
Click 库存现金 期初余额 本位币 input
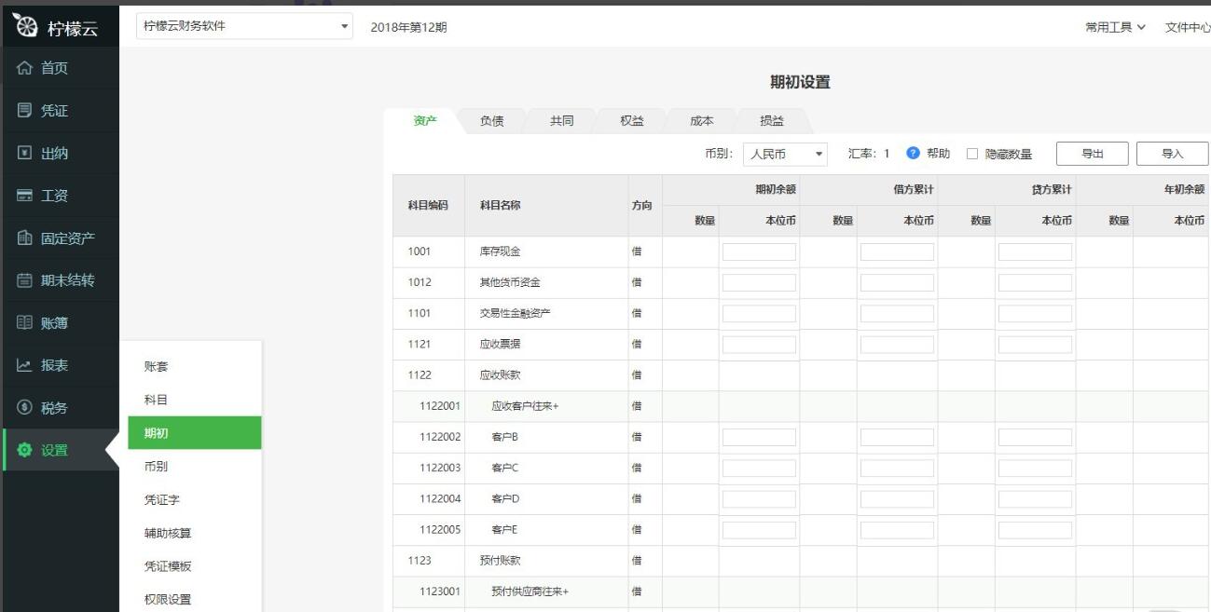[x=759, y=252]
